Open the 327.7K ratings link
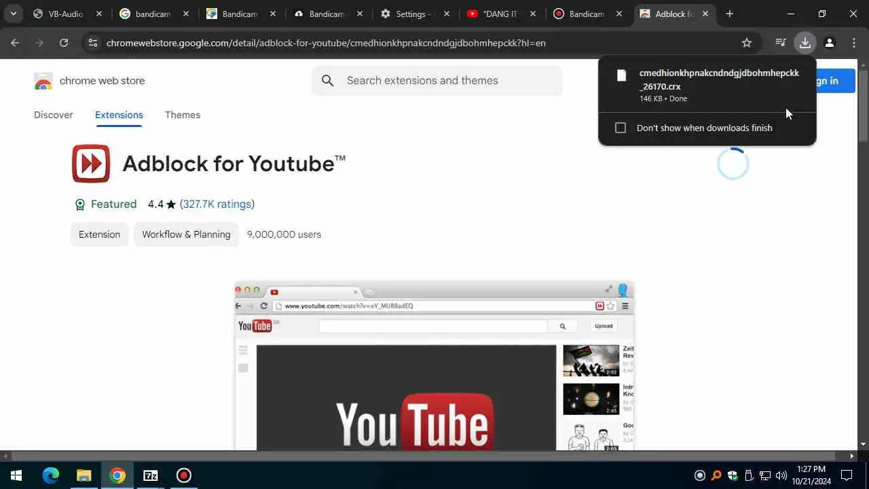The image size is (869, 489). click(217, 204)
